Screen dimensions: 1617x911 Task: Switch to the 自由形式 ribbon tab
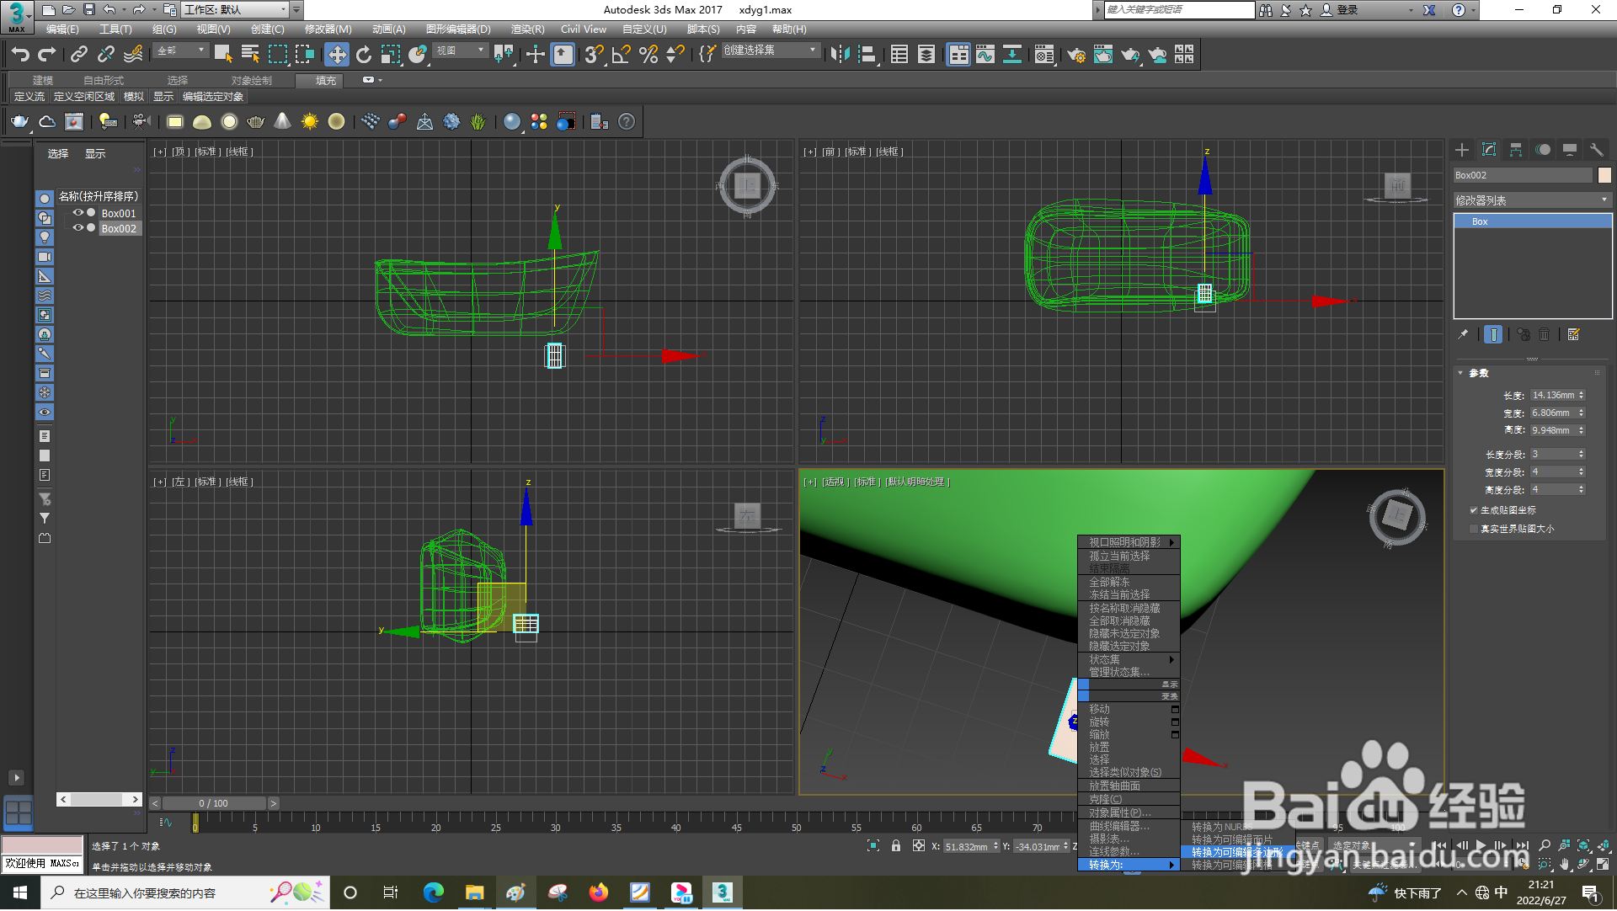[103, 81]
